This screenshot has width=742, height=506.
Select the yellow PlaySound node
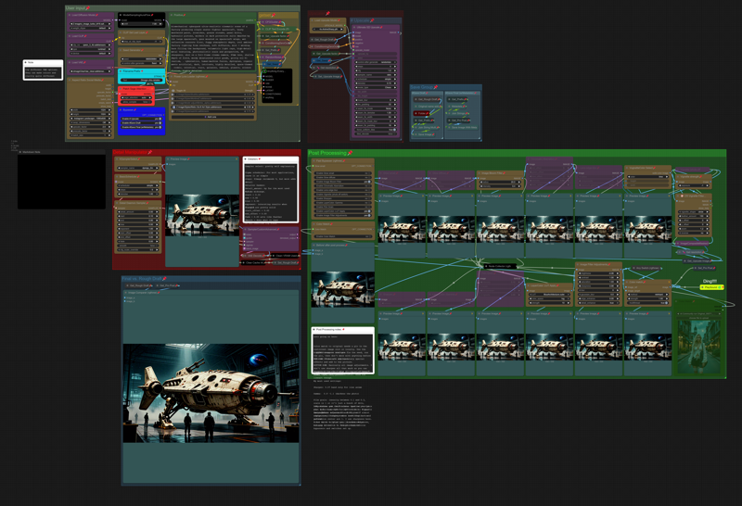tap(711, 287)
